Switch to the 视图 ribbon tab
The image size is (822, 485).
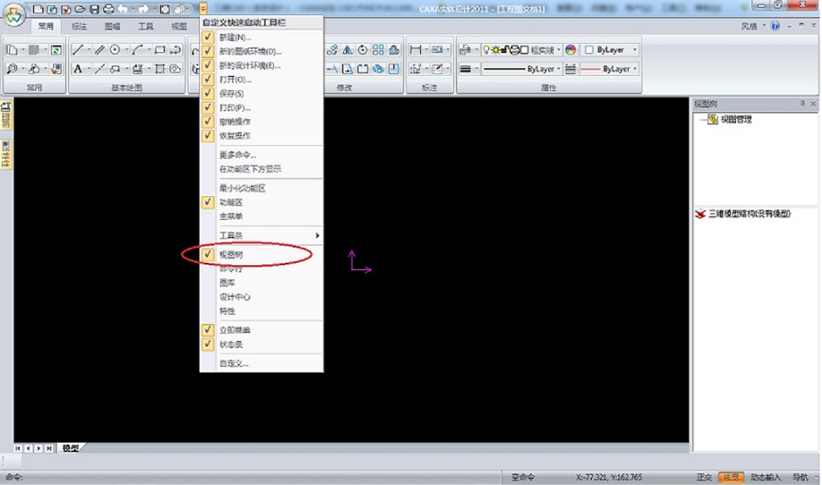(179, 26)
